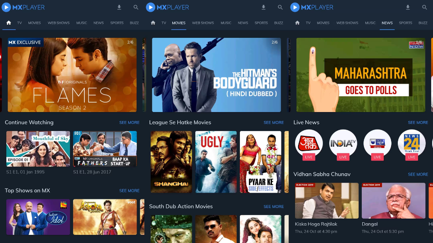Viewport: 433px width, 243px height.
Task: Select the News tab in the middle panel
Action: pos(243,23)
